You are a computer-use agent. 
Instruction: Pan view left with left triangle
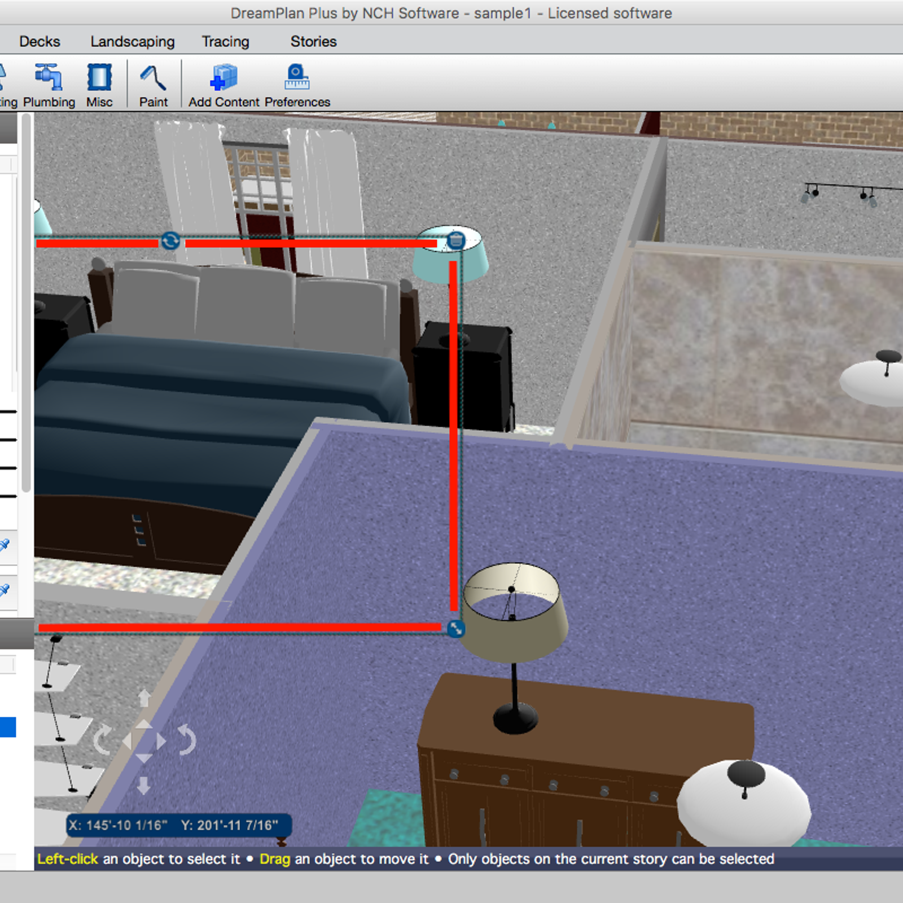(x=127, y=741)
